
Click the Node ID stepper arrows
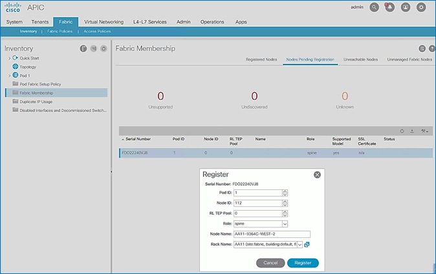(285, 203)
